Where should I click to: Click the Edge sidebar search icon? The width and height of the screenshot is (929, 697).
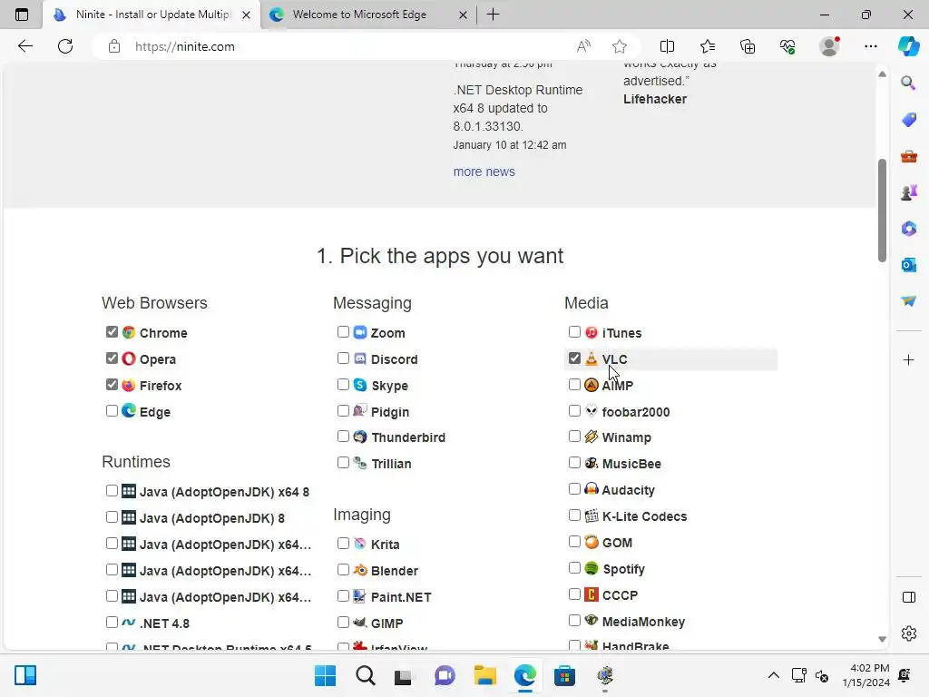pyautogui.click(x=908, y=83)
